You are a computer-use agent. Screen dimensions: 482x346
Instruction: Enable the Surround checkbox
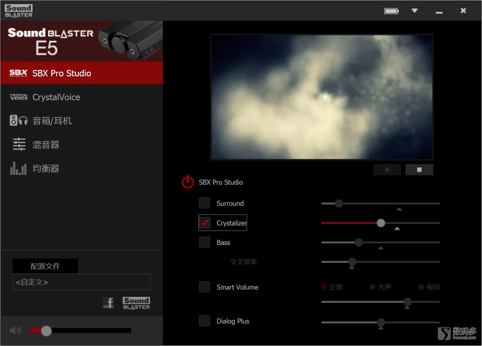click(205, 203)
